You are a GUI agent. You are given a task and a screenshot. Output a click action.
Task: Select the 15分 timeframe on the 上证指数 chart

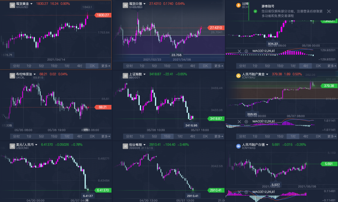(x=167, y=136)
